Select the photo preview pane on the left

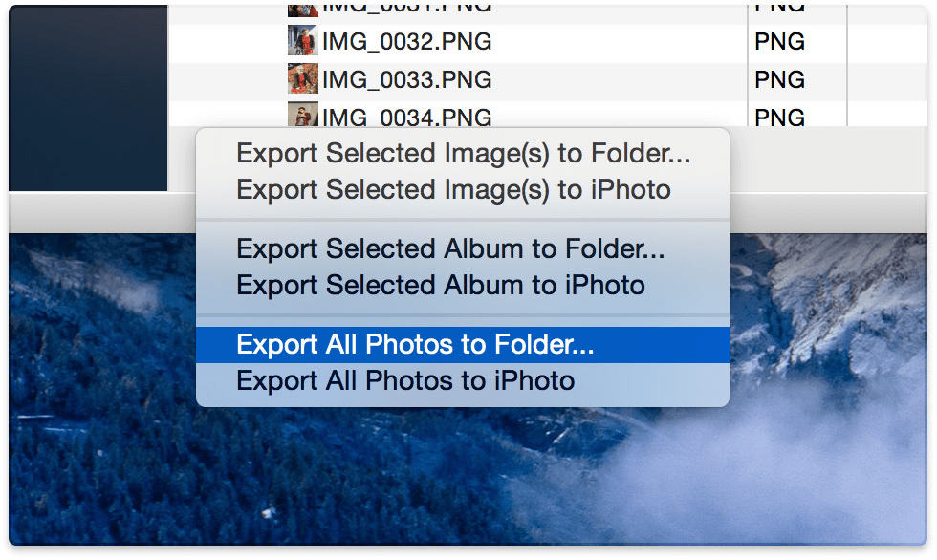coord(86,96)
